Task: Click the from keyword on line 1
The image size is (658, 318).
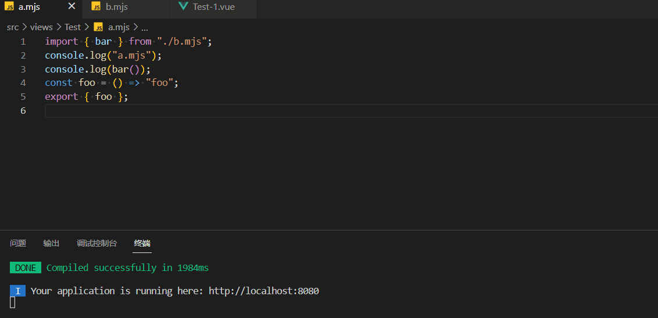Action: pos(140,41)
